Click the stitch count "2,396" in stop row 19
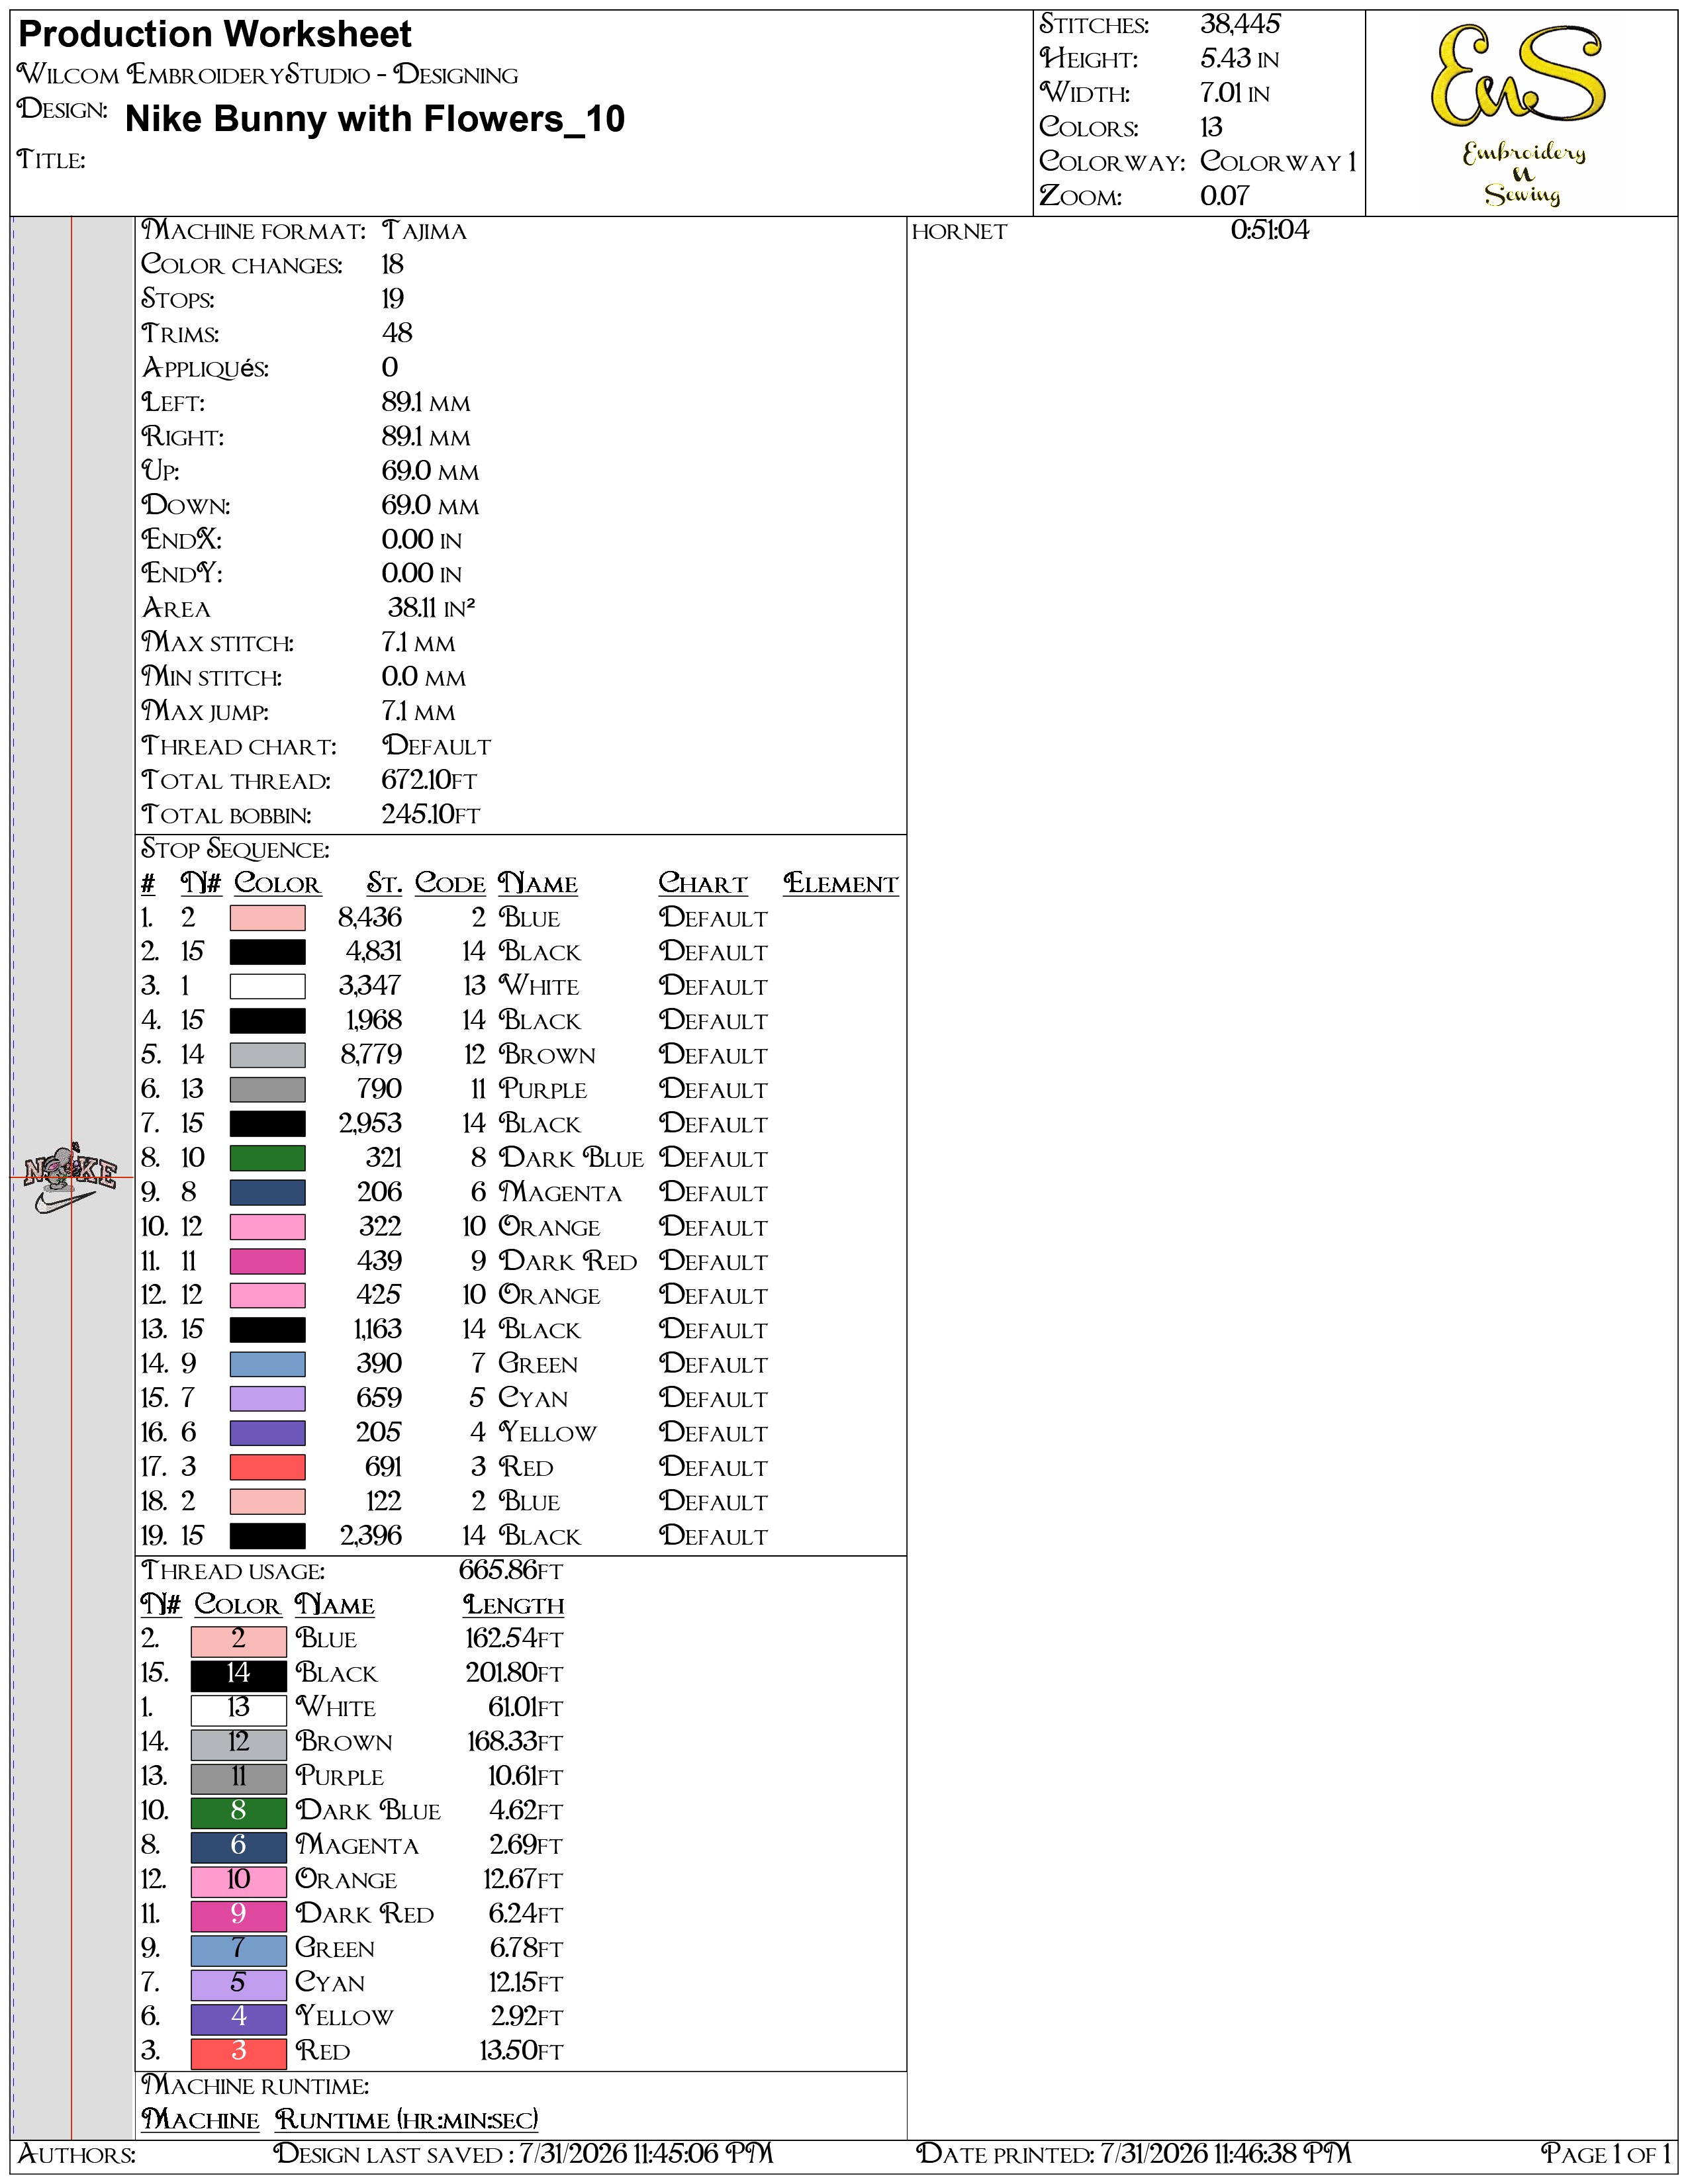 [371, 1536]
